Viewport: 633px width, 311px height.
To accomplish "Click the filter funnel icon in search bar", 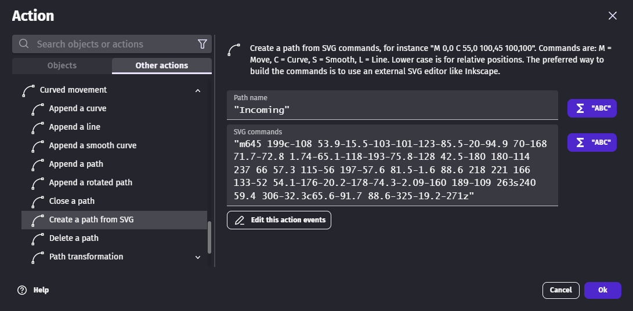I will [x=202, y=44].
